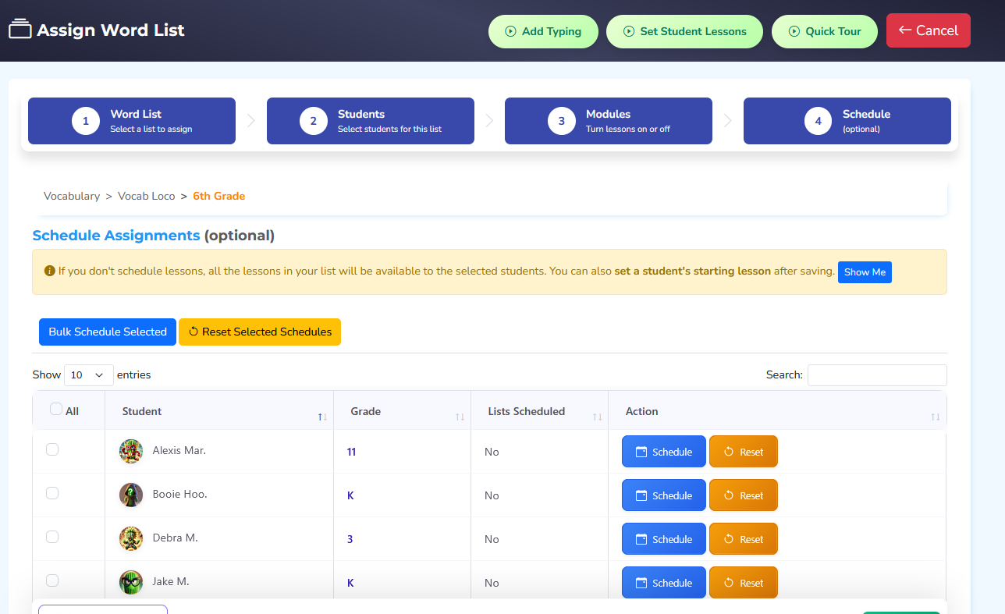Click grade value K for Booie Hoo.

(x=350, y=495)
